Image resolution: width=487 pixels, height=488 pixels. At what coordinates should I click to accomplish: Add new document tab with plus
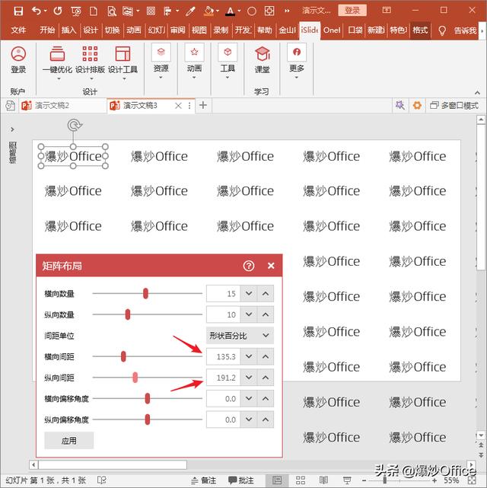tap(203, 105)
